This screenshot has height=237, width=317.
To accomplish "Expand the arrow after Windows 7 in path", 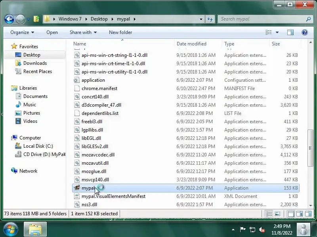I will 86,19.
